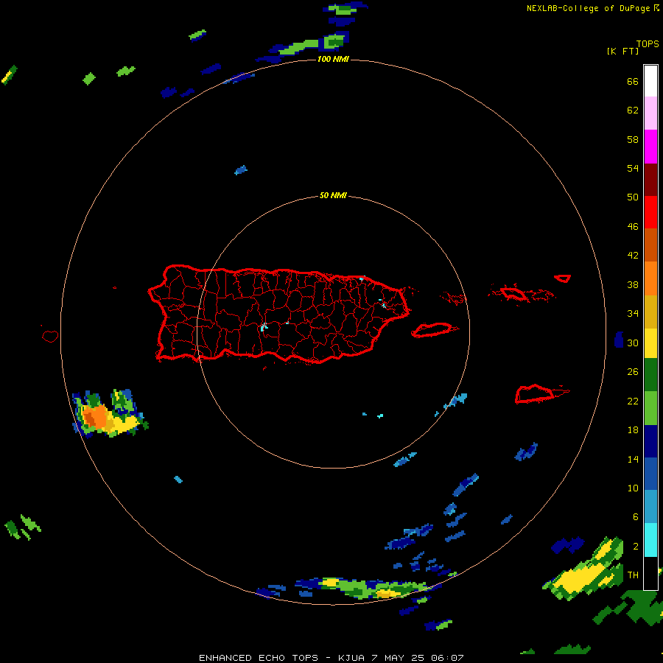This screenshot has height=663, width=663.
Task: Click the "62" legend value
Action: 633,110
